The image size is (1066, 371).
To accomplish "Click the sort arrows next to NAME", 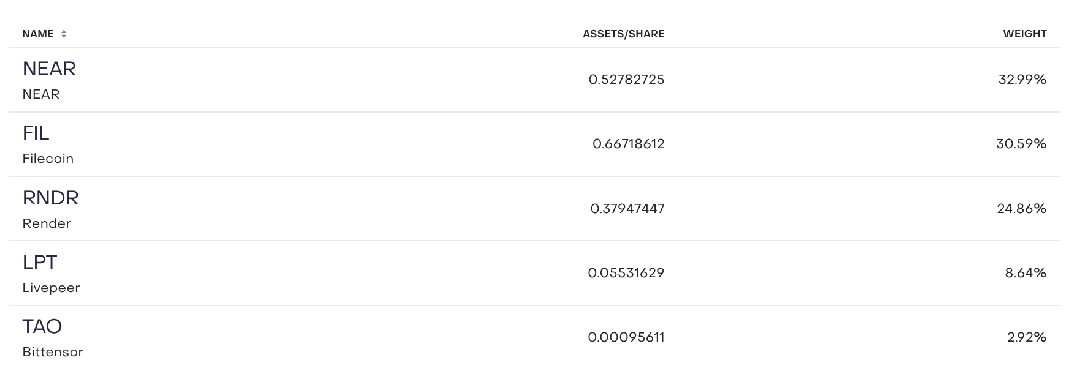I will [64, 34].
